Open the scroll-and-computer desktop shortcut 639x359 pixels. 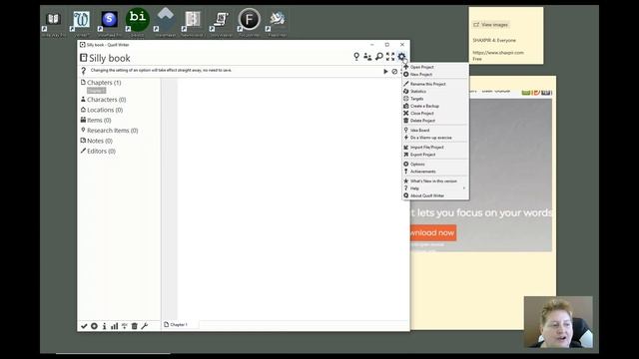221,22
